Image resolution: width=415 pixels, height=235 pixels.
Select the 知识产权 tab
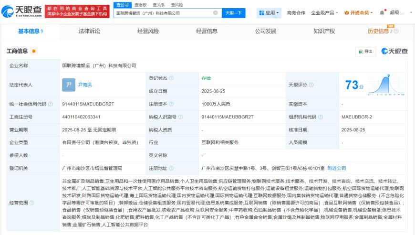324,31
